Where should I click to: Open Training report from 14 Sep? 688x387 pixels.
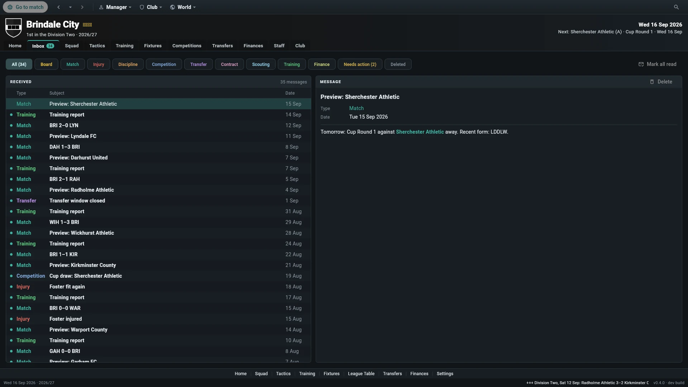click(x=158, y=115)
